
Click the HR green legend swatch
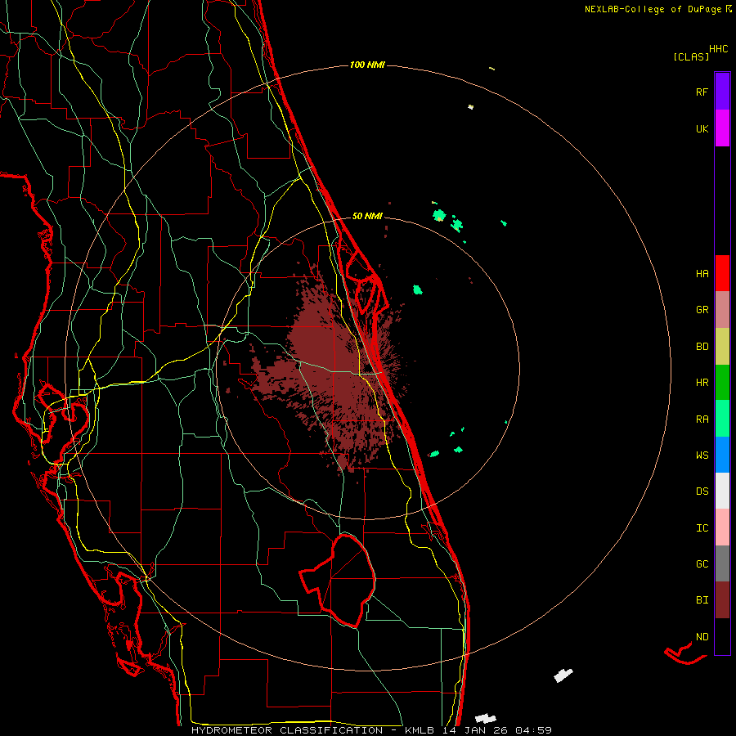pyautogui.click(x=722, y=382)
